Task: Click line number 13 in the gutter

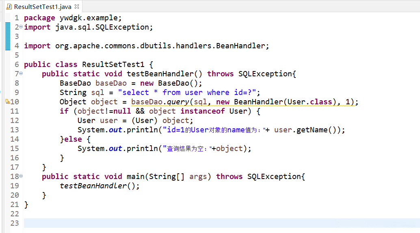Action: (15, 130)
